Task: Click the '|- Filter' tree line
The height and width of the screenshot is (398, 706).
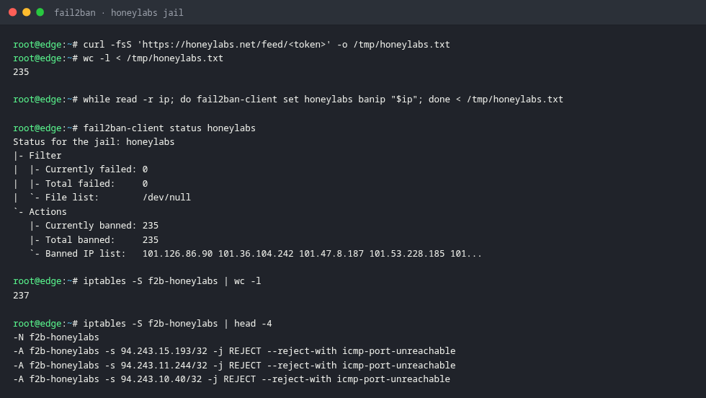Action: pyautogui.click(x=37, y=156)
